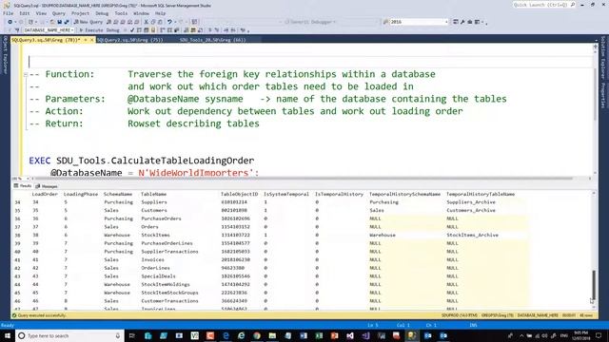This screenshot has height=342, width=609.
Task: Click the editor vertical scrollbar
Action: tap(595, 93)
